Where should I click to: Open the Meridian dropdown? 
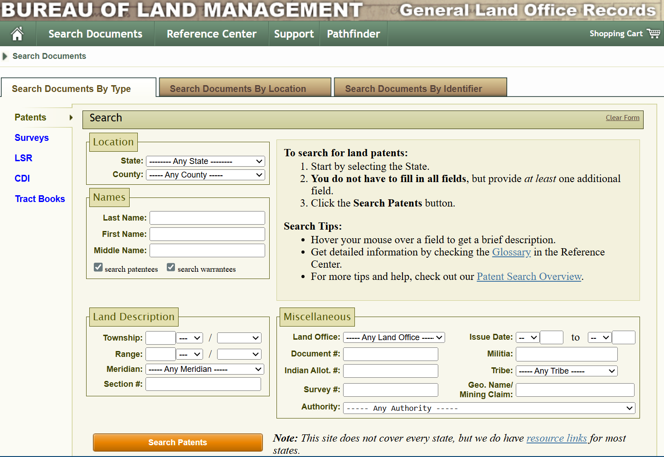pos(205,370)
